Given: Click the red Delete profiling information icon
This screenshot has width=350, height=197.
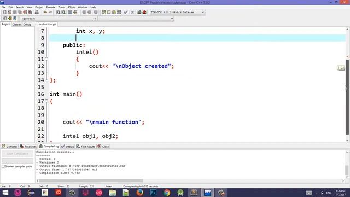Looking at the screenshot, I should [x=144, y=12].
